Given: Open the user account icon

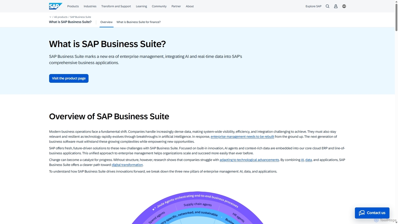Looking at the screenshot, I should point(336,6).
